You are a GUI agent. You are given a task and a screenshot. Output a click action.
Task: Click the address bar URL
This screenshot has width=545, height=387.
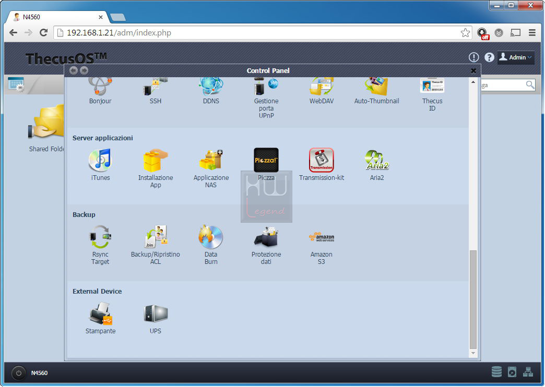(119, 33)
